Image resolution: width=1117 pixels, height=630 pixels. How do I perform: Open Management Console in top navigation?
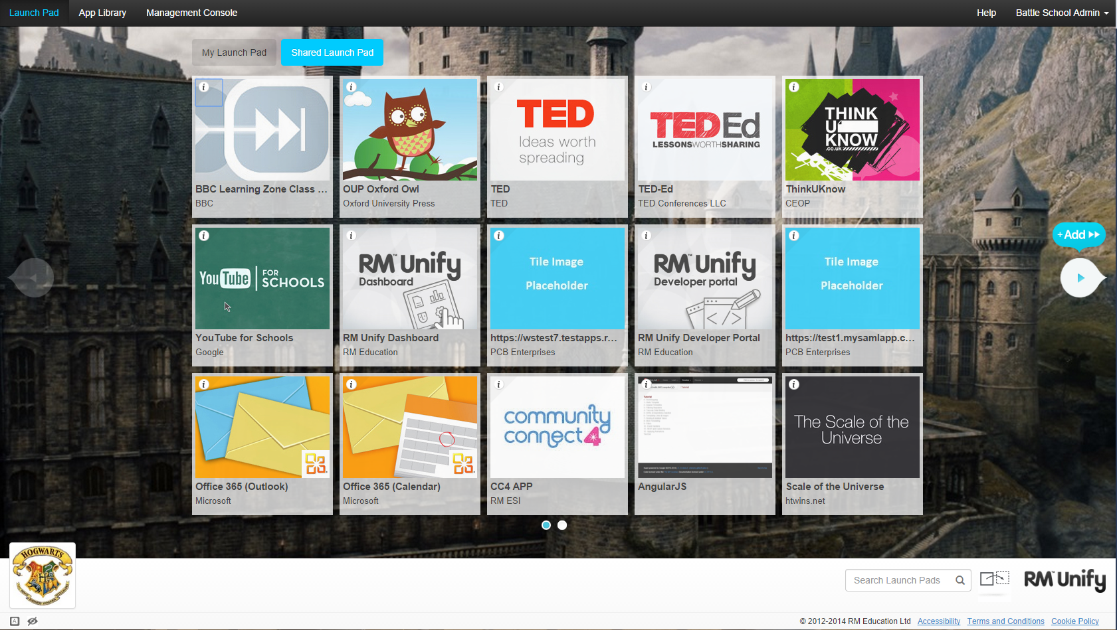pos(191,13)
